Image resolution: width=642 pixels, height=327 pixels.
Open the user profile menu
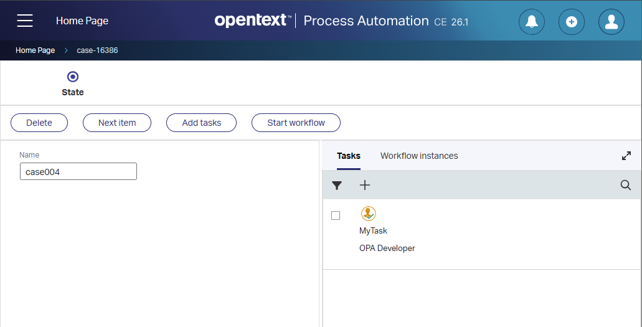pyautogui.click(x=611, y=22)
